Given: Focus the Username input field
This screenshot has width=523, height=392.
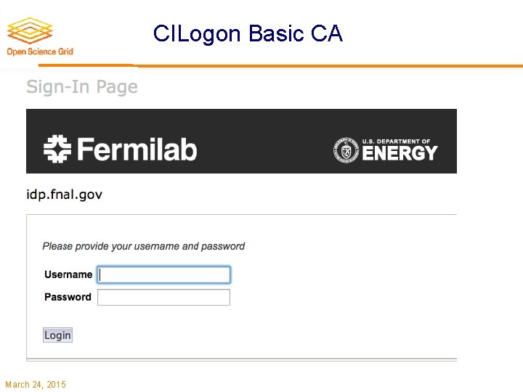Looking at the screenshot, I should pos(163,274).
